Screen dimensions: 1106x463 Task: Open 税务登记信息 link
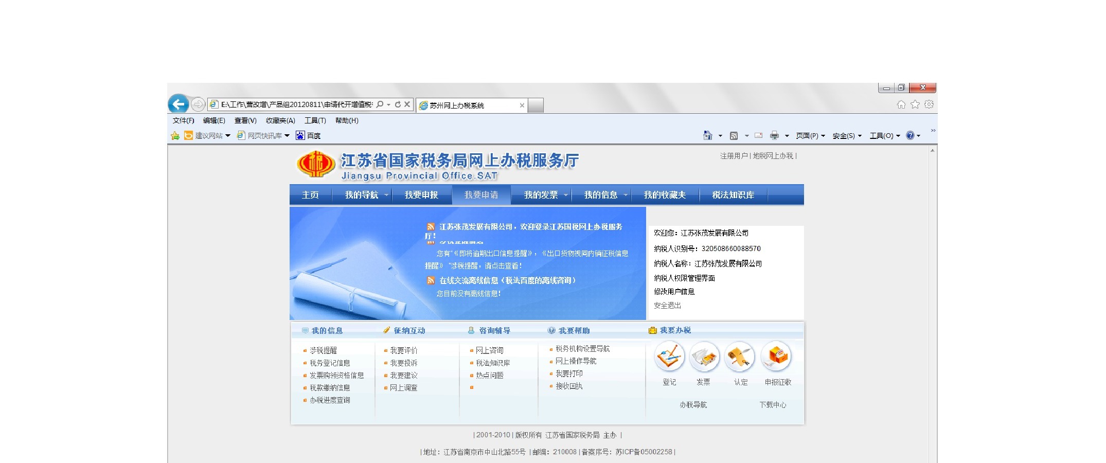[330, 363]
